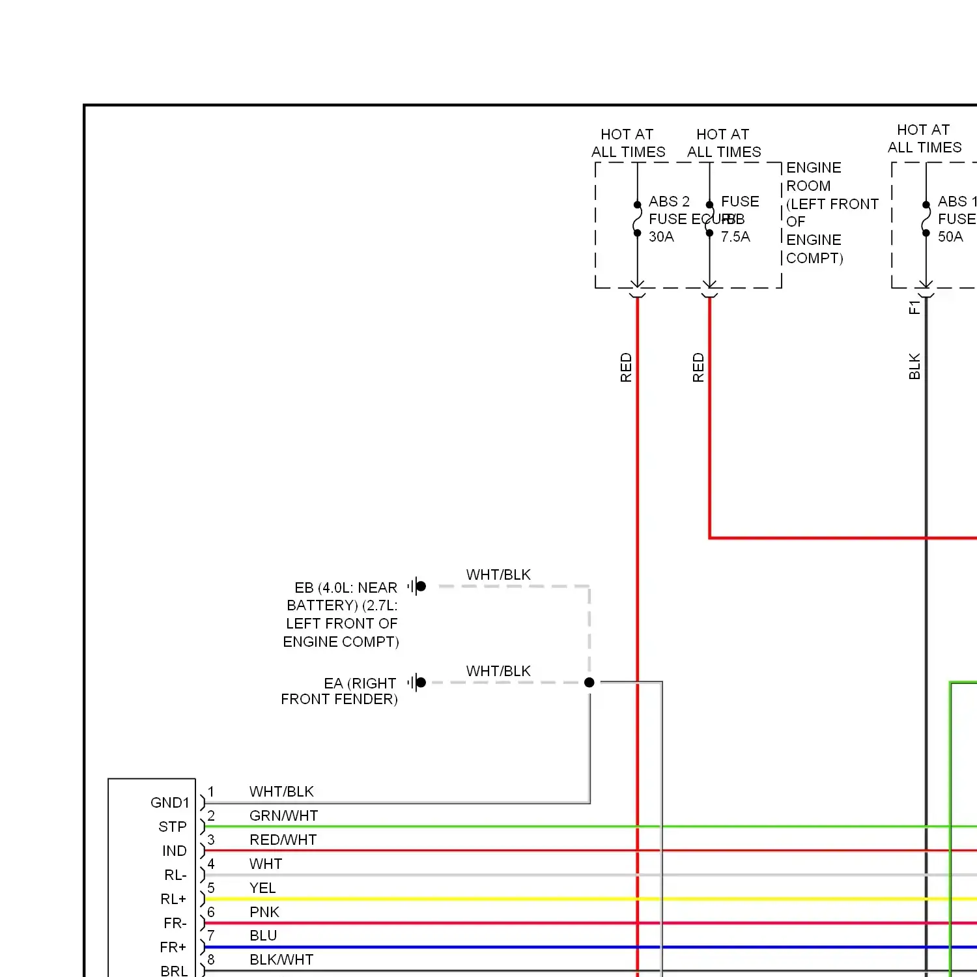Click the IND terminal label
The height and width of the screenshot is (977, 977).
[x=174, y=851]
